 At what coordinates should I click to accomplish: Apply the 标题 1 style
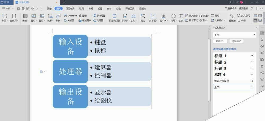tap(234, 56)
